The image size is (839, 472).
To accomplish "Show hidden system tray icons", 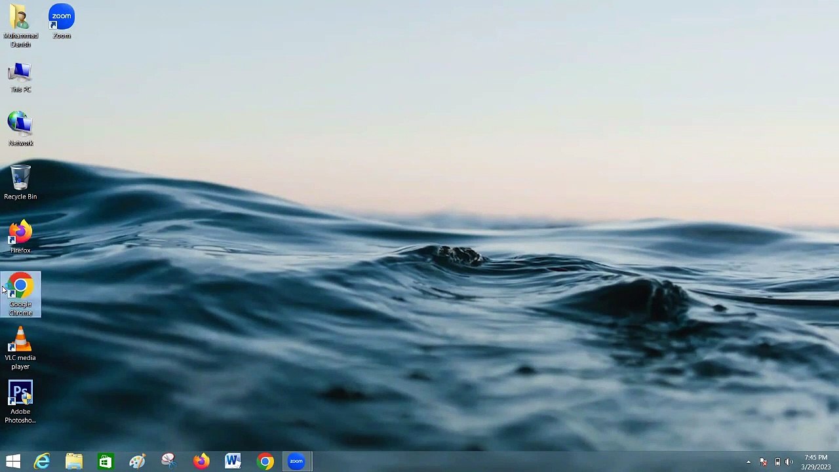I will pos(749,462).
